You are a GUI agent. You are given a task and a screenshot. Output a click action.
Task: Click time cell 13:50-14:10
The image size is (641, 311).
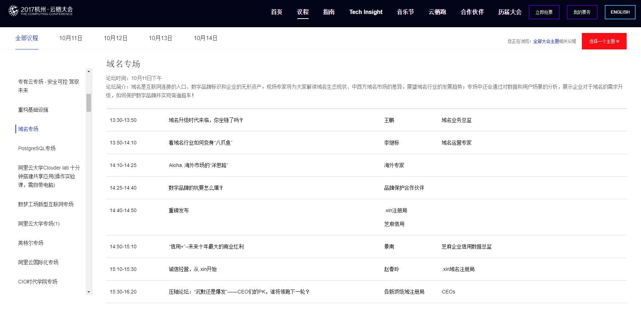pyautogui.click(x=123, y=143)
